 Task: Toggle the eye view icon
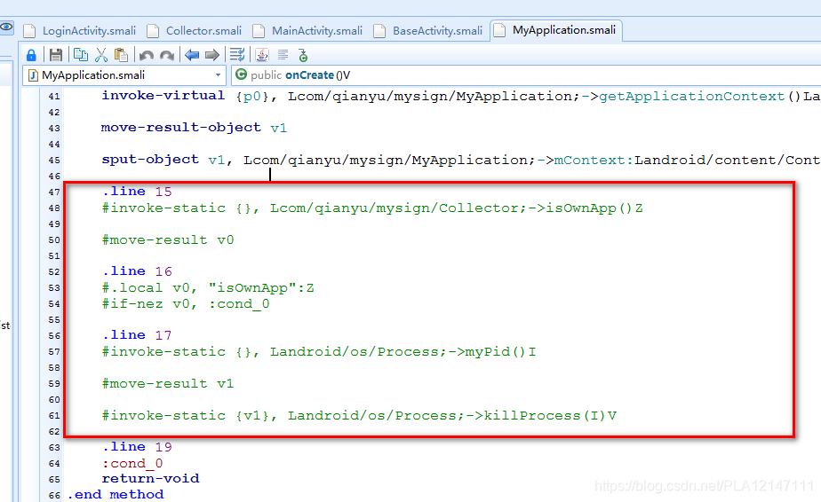point(6,27)
